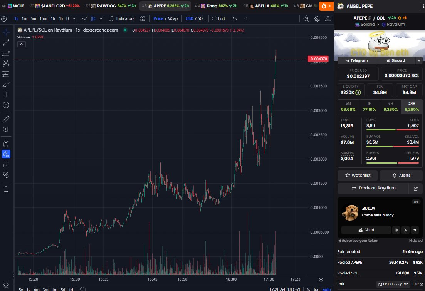This screenshot has height=291, width=425.
Task: Activate the ruler measure tool
Action: coord(6,119)
